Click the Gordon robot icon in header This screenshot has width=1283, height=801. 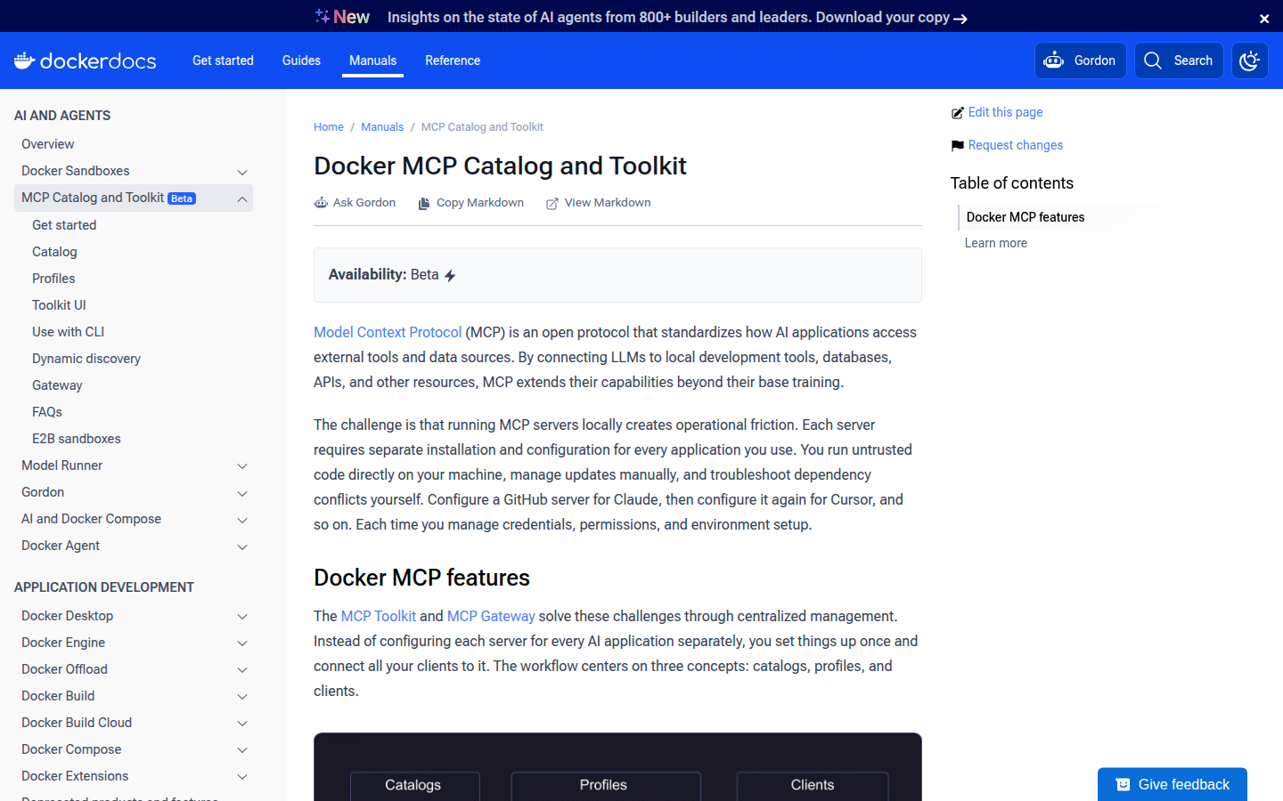coord(1054,61)
